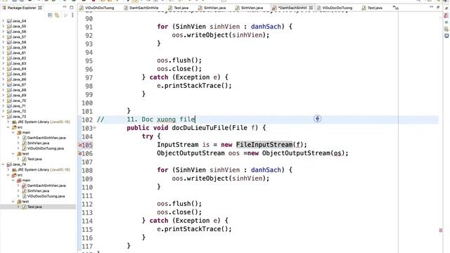
Task: Maximize the Package Explorer view
Action: [72, 8]
